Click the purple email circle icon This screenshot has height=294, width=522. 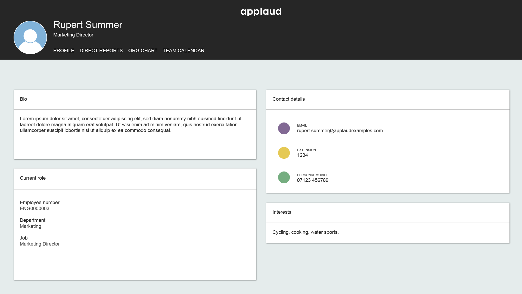click(x=284, y=128)
